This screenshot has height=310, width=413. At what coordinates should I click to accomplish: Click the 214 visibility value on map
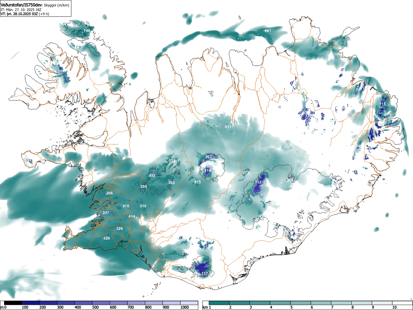pos(207,170)
